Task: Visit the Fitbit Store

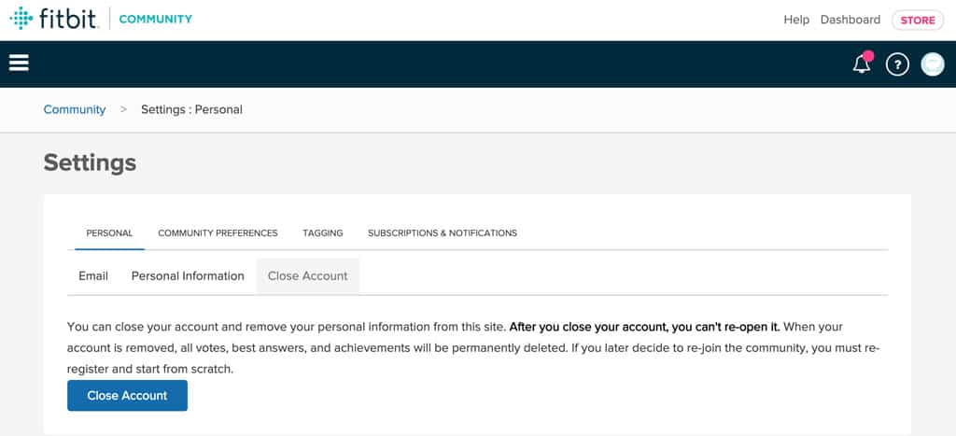Action: pos(918,20)
